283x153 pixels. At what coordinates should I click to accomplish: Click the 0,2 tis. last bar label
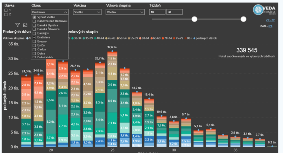click(x=272, y=142)
